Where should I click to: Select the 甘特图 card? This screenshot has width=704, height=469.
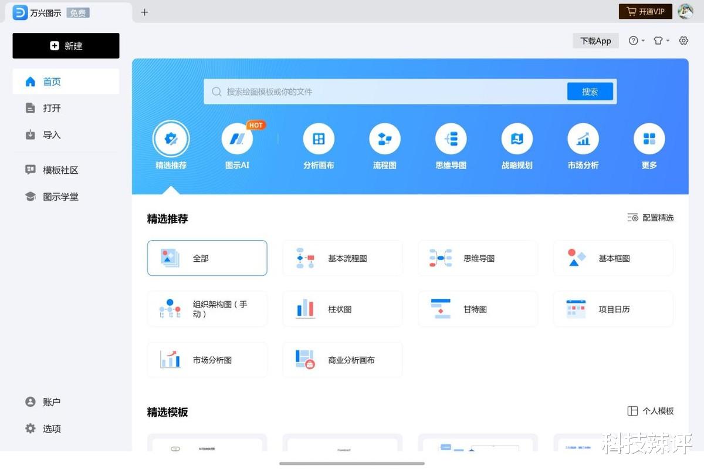tap(478, 309)
